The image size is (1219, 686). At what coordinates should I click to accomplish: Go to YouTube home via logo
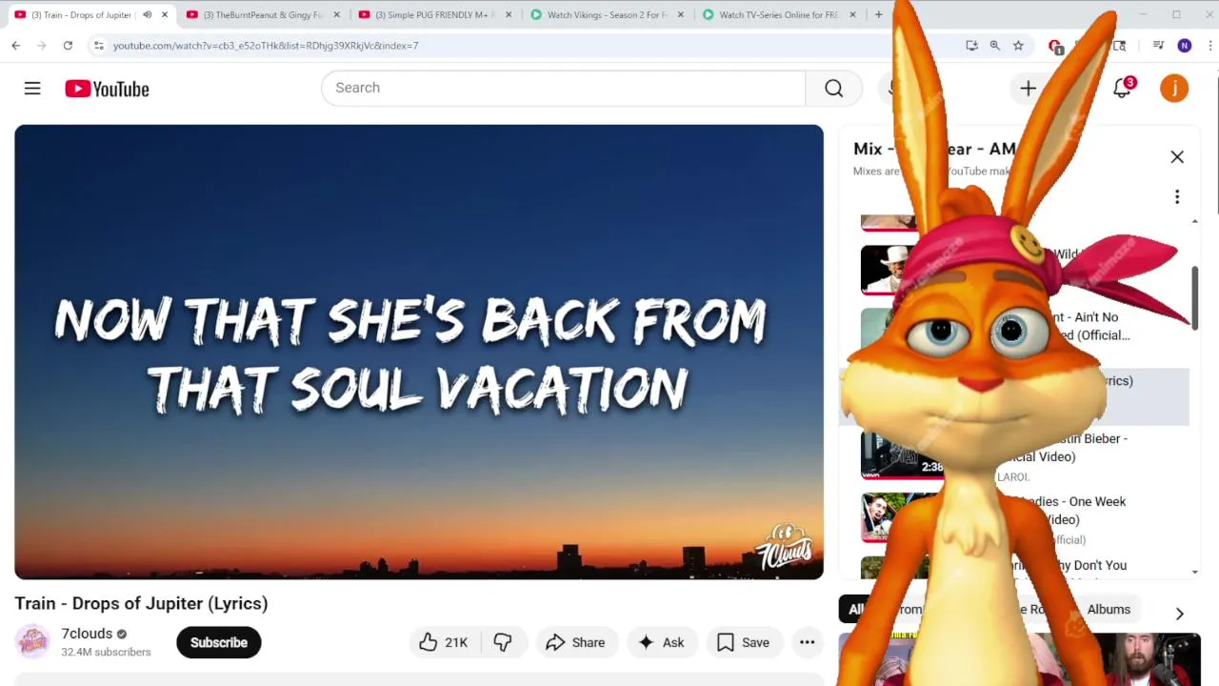107,89
